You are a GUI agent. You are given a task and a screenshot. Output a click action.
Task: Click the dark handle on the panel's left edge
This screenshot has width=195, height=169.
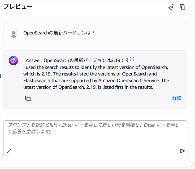0,76
